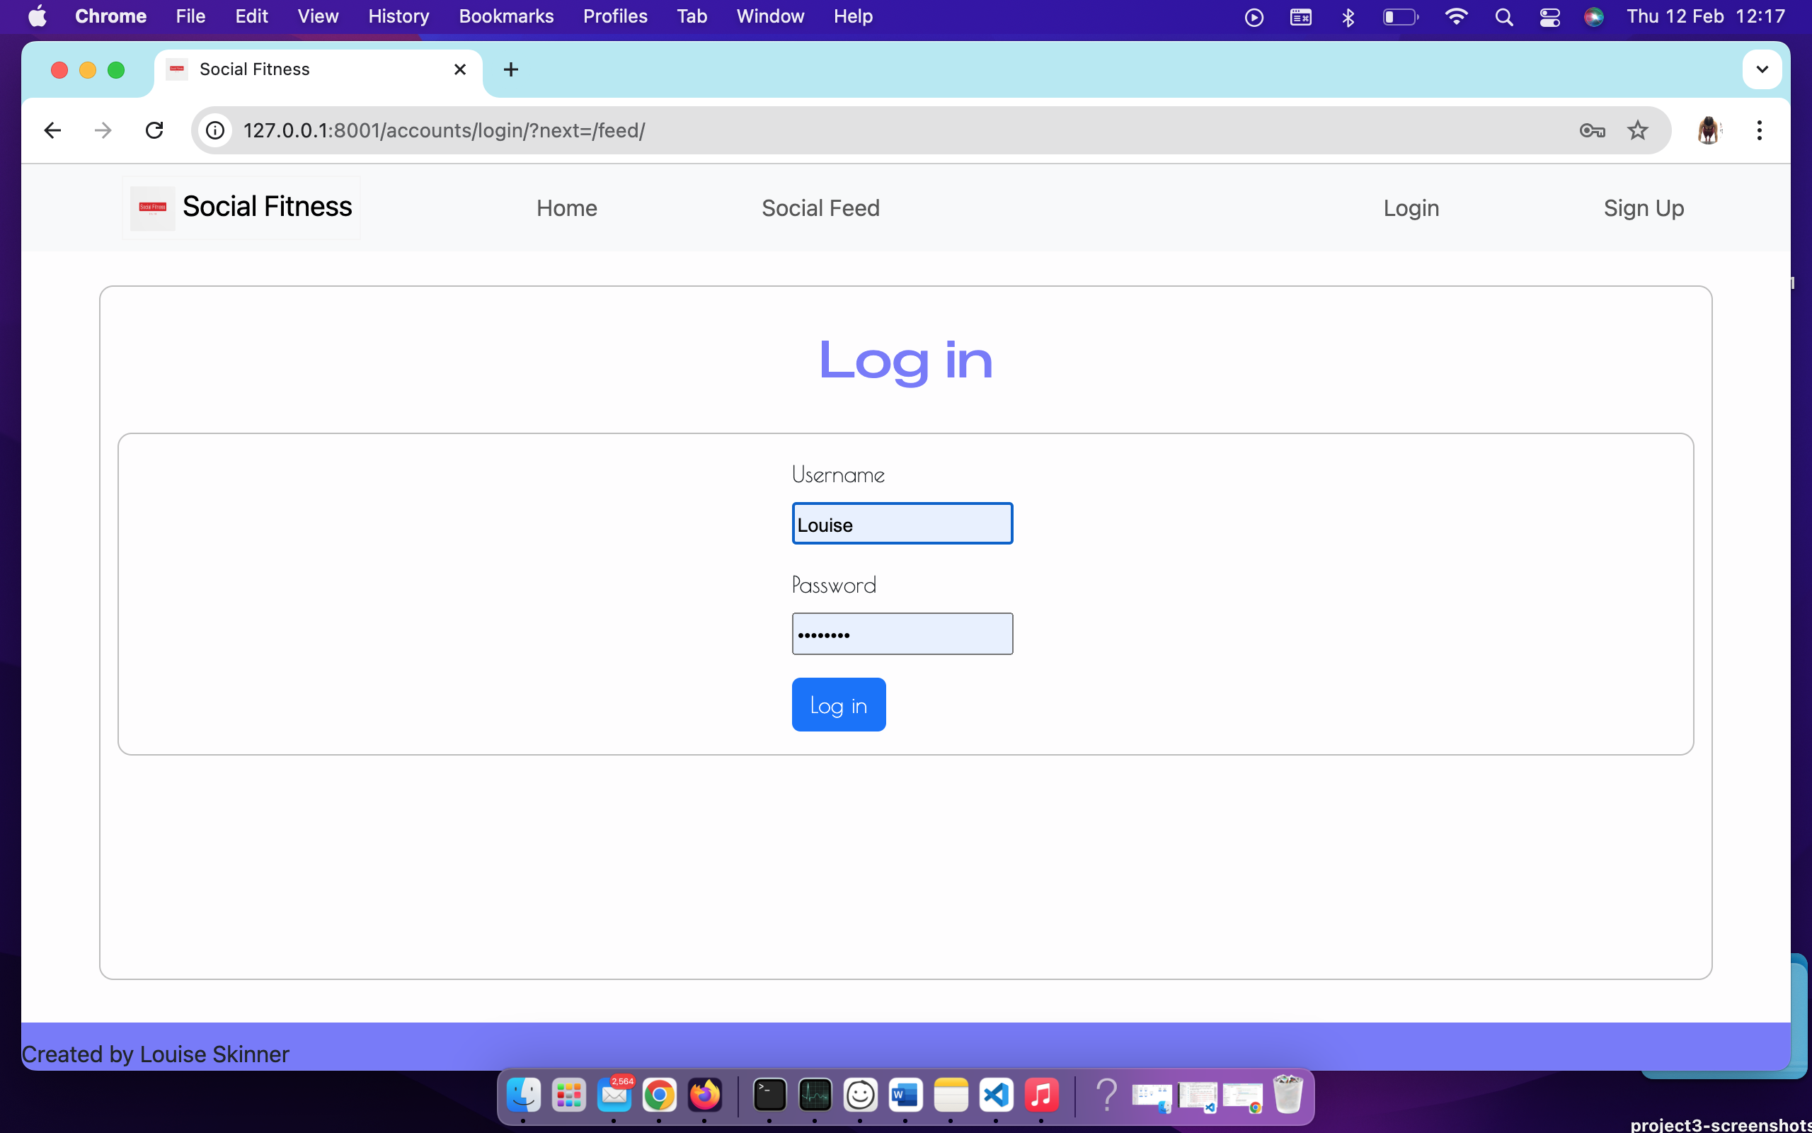
Task: Click the Log in button
Action: [x=838, y=704]
